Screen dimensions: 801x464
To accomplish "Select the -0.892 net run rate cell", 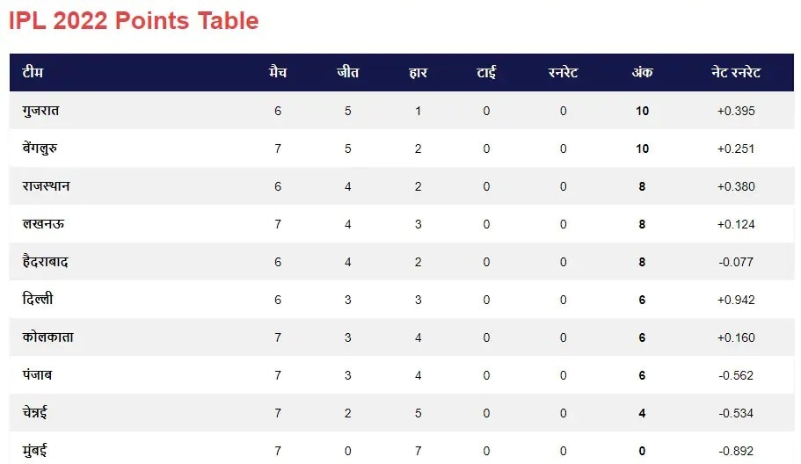I will 736,451.
